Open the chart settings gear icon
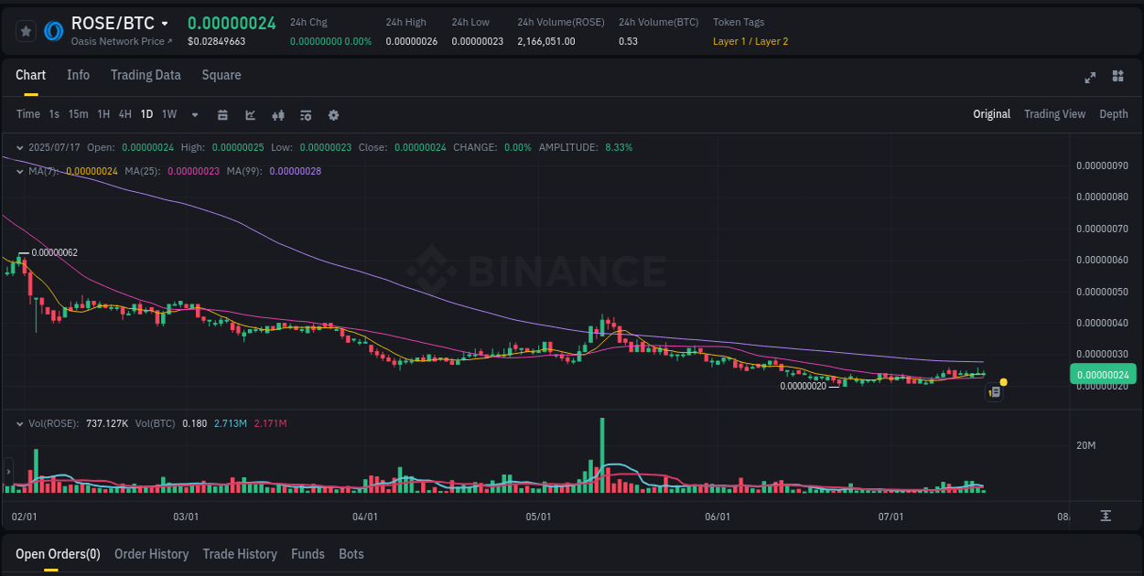Viewport: 1144px width, 576px height. click(333, 114)
